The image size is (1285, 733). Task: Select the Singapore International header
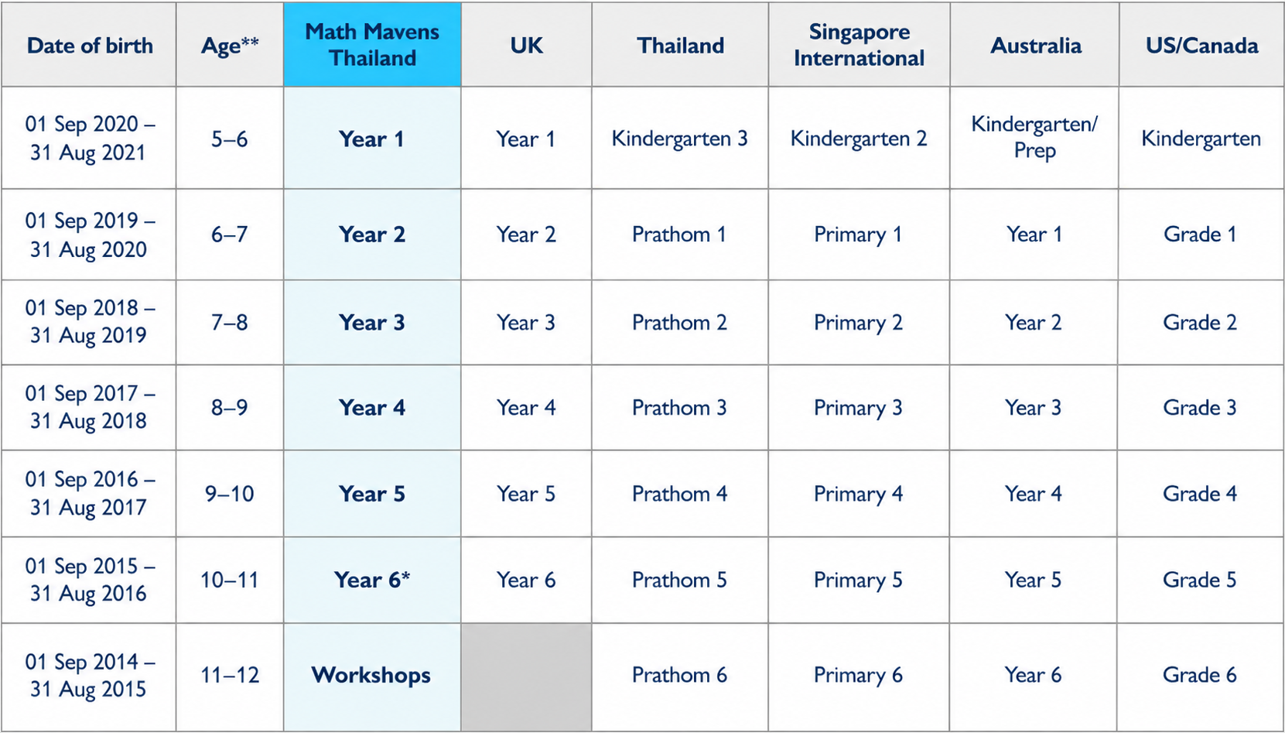coord(859,44)
